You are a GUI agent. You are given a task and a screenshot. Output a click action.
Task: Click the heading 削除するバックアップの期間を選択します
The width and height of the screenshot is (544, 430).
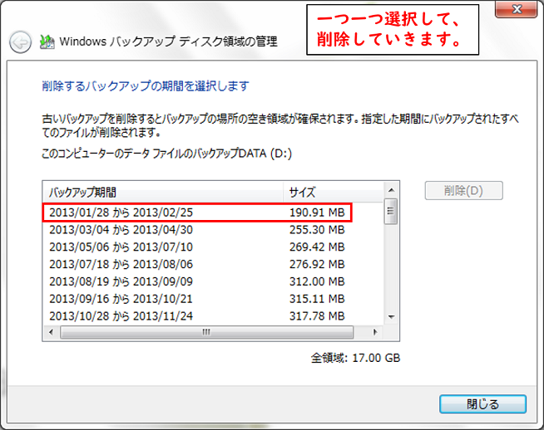[x=146, y=86]
